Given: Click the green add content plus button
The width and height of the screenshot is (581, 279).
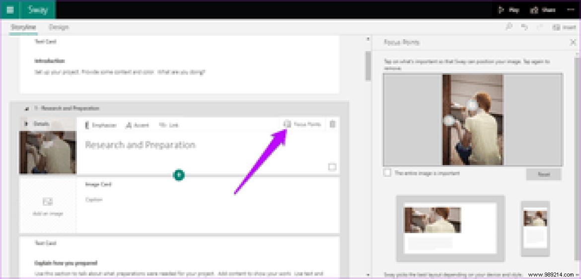Looking at the screenshot, I should coord(179,175).
